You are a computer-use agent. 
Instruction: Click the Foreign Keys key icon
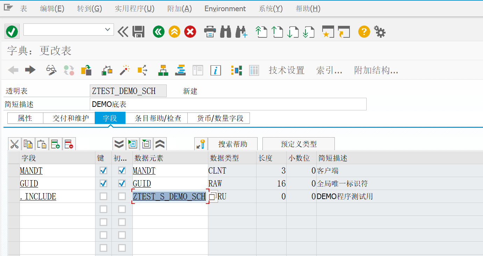[201, 144]
